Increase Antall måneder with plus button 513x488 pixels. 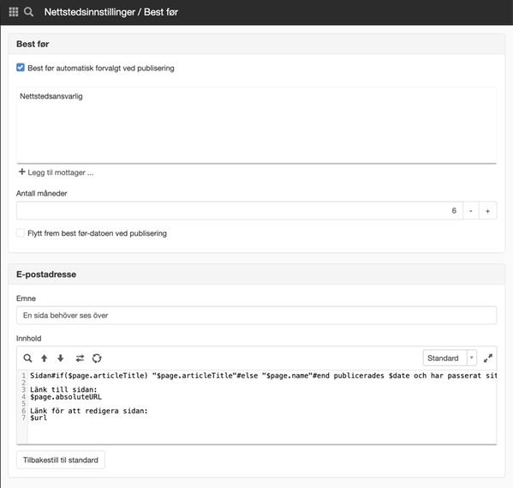(488, 211)
